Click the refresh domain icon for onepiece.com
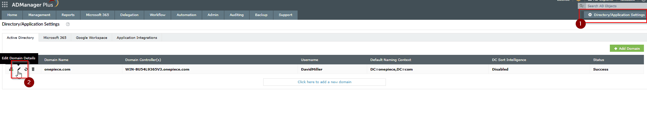This screenshot has height=139, width=647. coord(26,69)
